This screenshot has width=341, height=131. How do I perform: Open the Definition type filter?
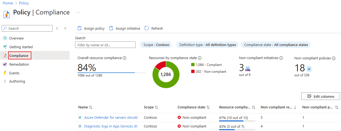click(207, 45)
